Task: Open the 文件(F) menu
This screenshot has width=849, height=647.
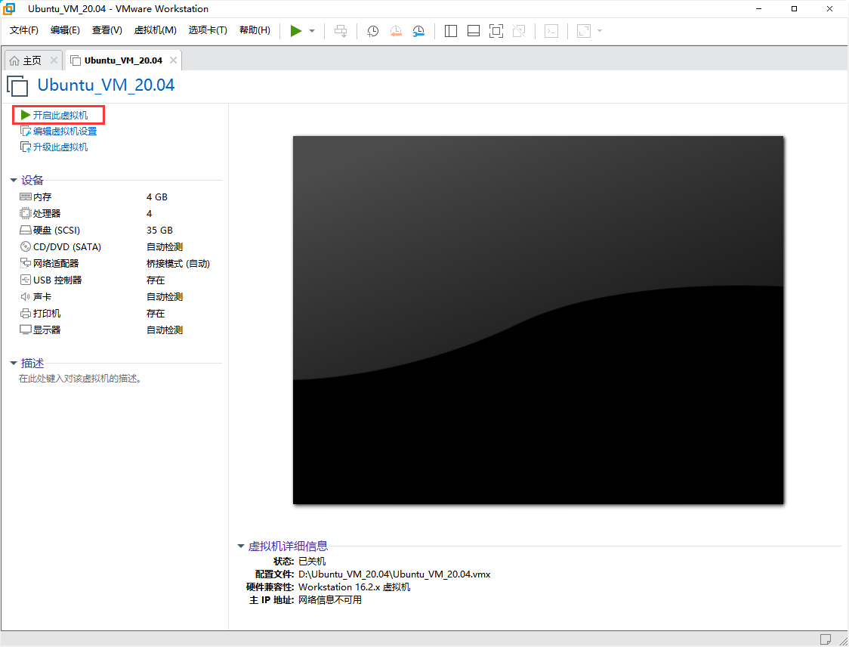Action: 24,29
